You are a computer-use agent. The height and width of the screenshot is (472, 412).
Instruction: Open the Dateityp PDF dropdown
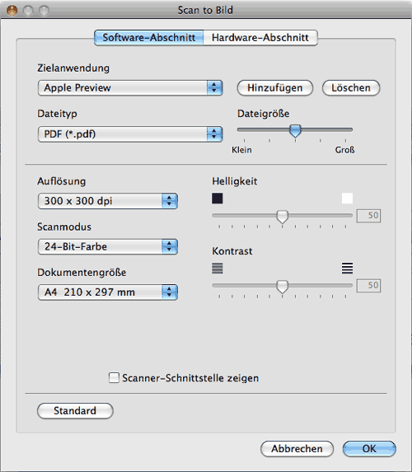pos(130,134)
